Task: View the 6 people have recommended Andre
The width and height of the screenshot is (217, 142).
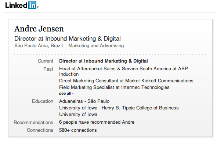Action: pos(97,122)
